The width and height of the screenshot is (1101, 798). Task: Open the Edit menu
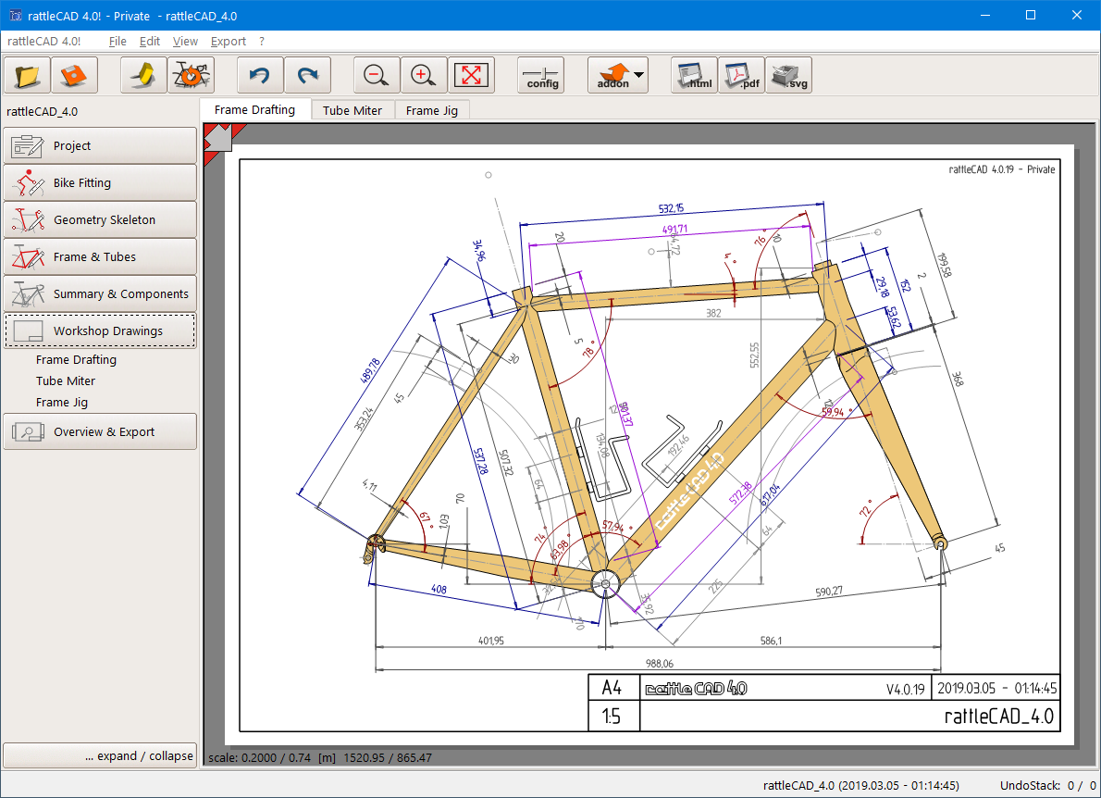click(150, 42)
